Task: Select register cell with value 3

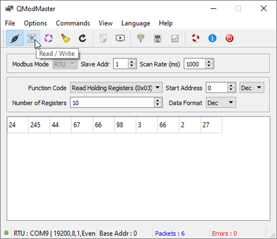Action: [x=147, y=125]
